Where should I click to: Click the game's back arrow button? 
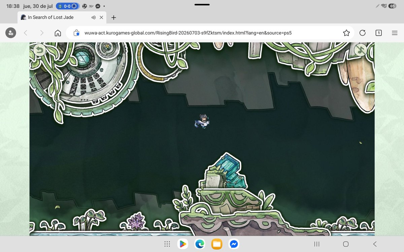click(40, 50)
